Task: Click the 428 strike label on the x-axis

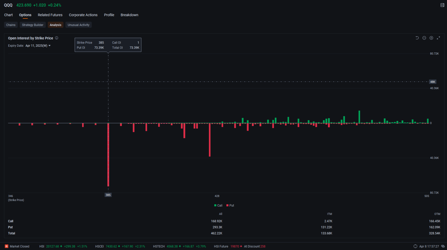Action: point(217,196)
